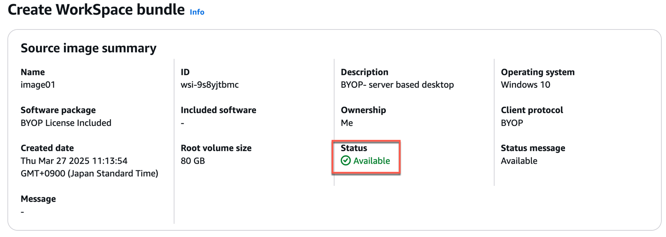Click the BYOP License Included value
Viewport: 666px width, 237px height.
coord(66,123)
